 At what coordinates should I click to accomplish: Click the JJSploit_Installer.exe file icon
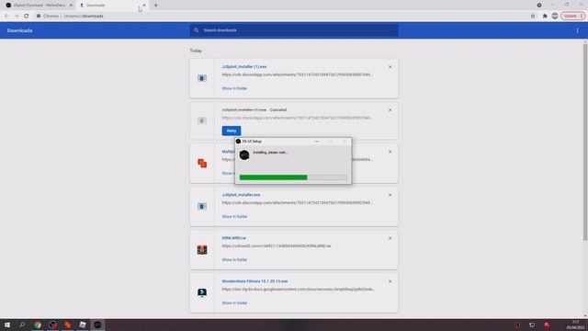202,207
